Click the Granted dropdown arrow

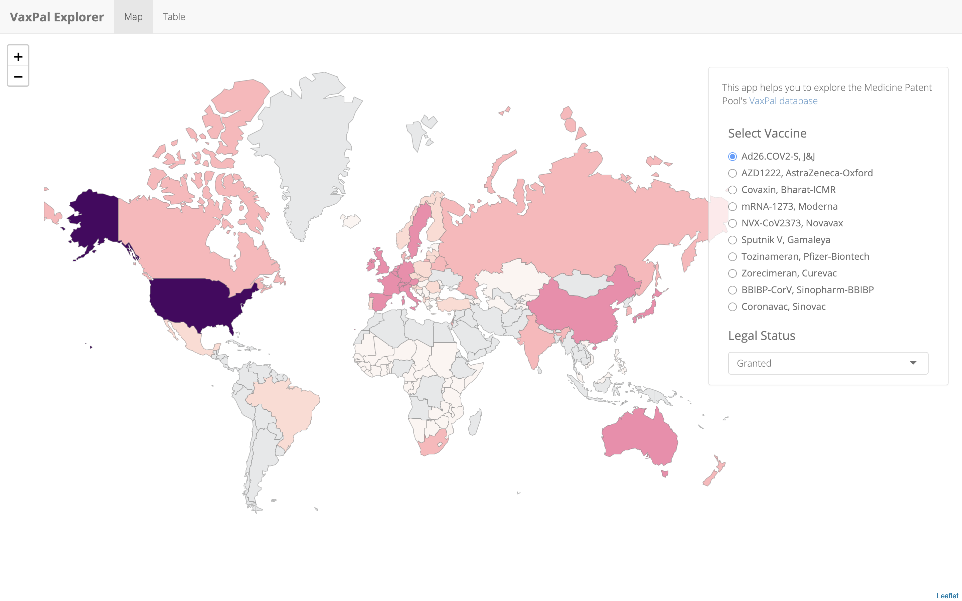[x=913, y=363]
